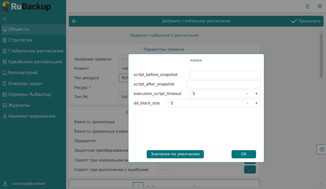Decrease dd_block_size with minus button

coord(247,103)
